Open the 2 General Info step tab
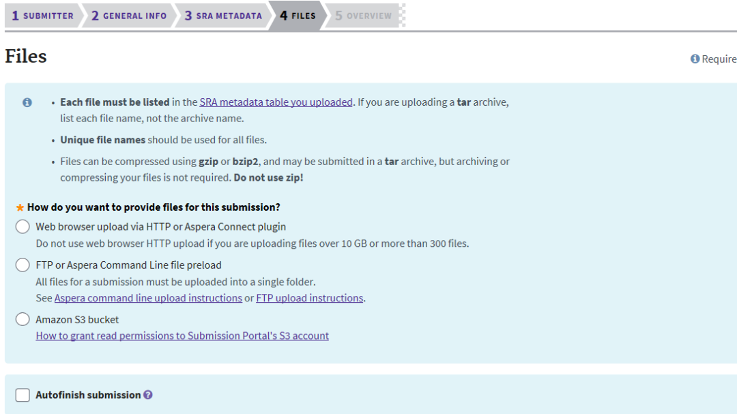Viewport: 737px width, 414px height. click(129, 16)
